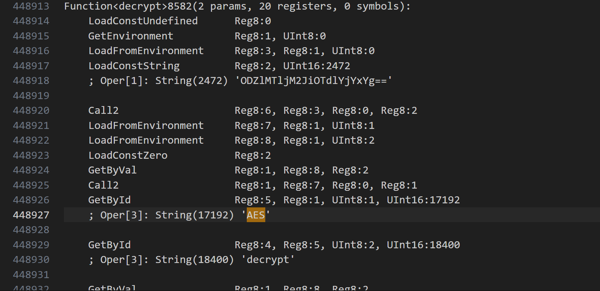Click the base64 string 'ODZlMTljM2JiOTdlYjYxYg=='

[x=314, y=81]
